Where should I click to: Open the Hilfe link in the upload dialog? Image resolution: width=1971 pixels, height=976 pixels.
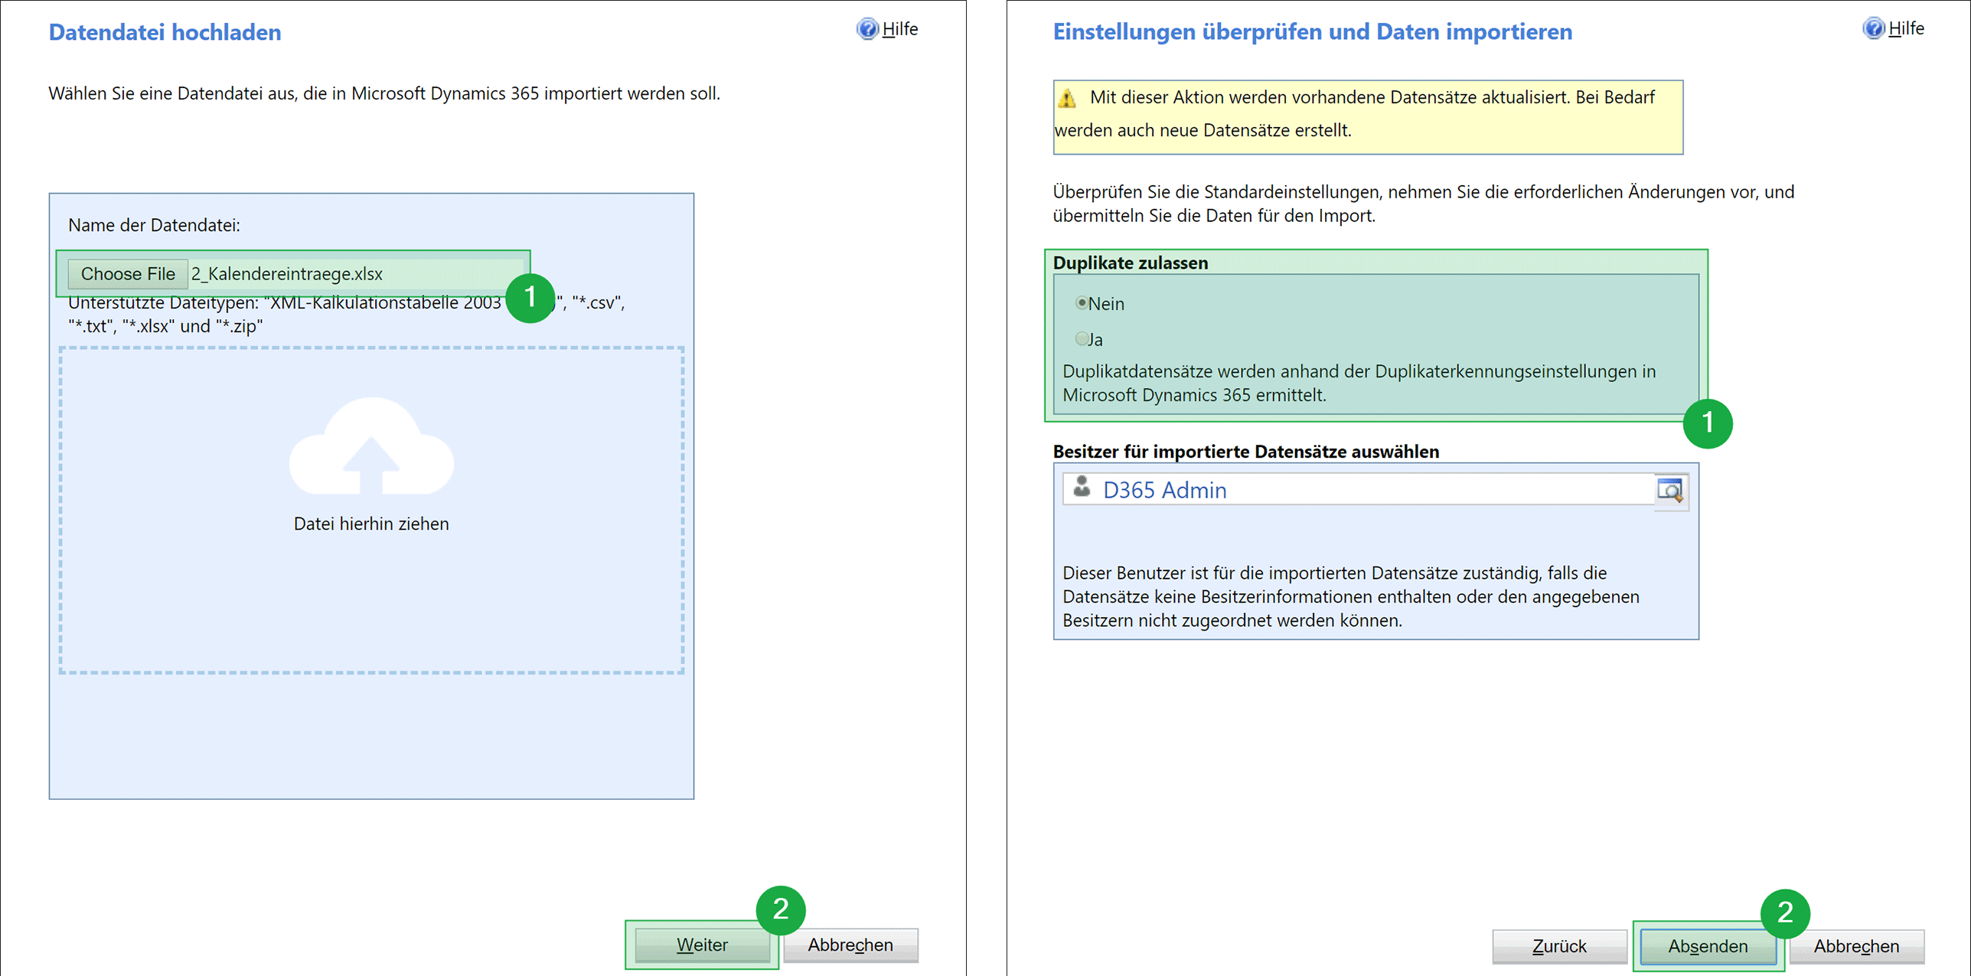pyautogui.click(x=900, y=29)
